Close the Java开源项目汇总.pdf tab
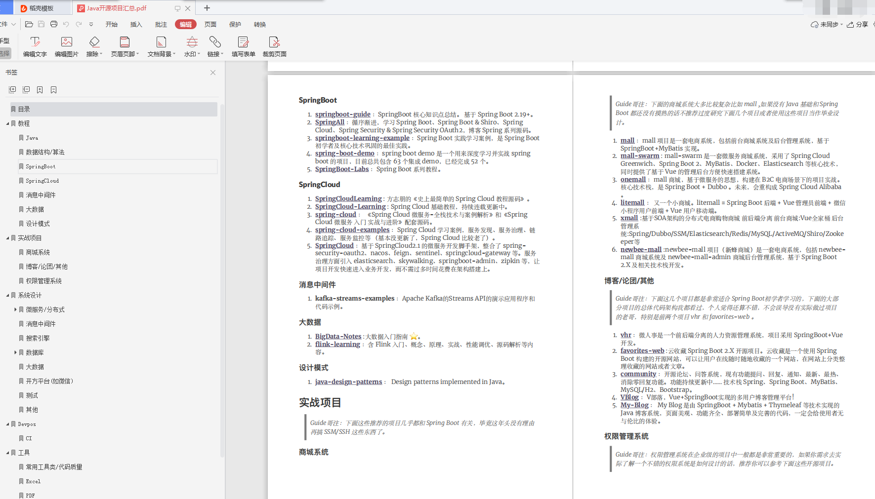Image resolution: width=875 pixels, height=499 pixels. click(x=188, y=8)
